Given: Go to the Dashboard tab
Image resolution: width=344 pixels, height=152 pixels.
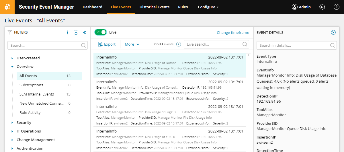Looking at the screenshot, I should (92, 7).
